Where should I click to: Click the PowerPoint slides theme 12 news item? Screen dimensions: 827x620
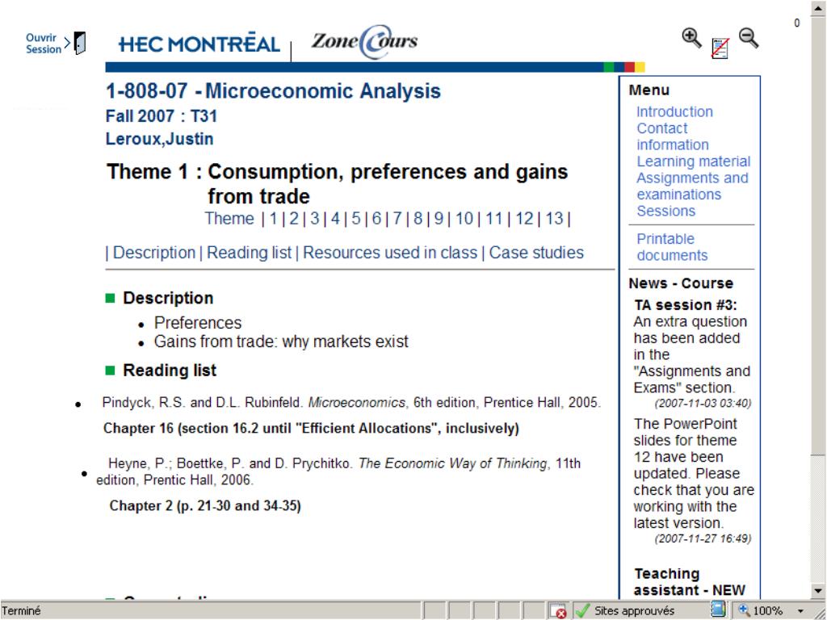(694, 473)
